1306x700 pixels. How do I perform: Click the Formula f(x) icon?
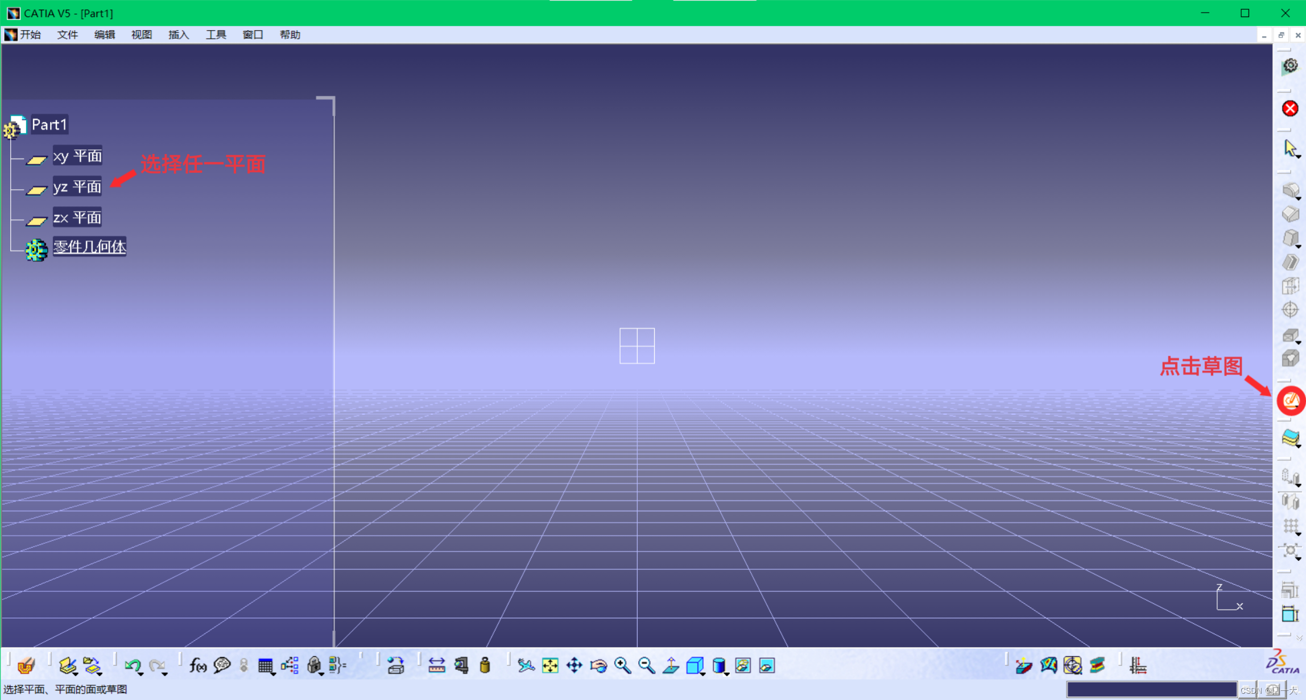click(197, 665)
